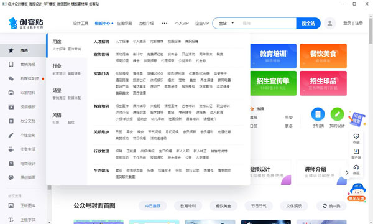This screenshot has width=373, height=224.
Task: Click 生活娱乐 bold category heading
Action: (x=101, y=170)
